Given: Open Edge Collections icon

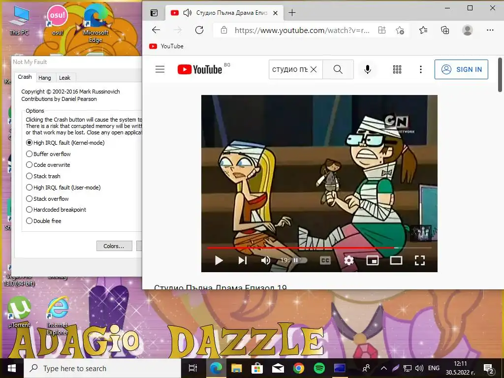Looking at the screenshot, I should [x=445, y=30].
